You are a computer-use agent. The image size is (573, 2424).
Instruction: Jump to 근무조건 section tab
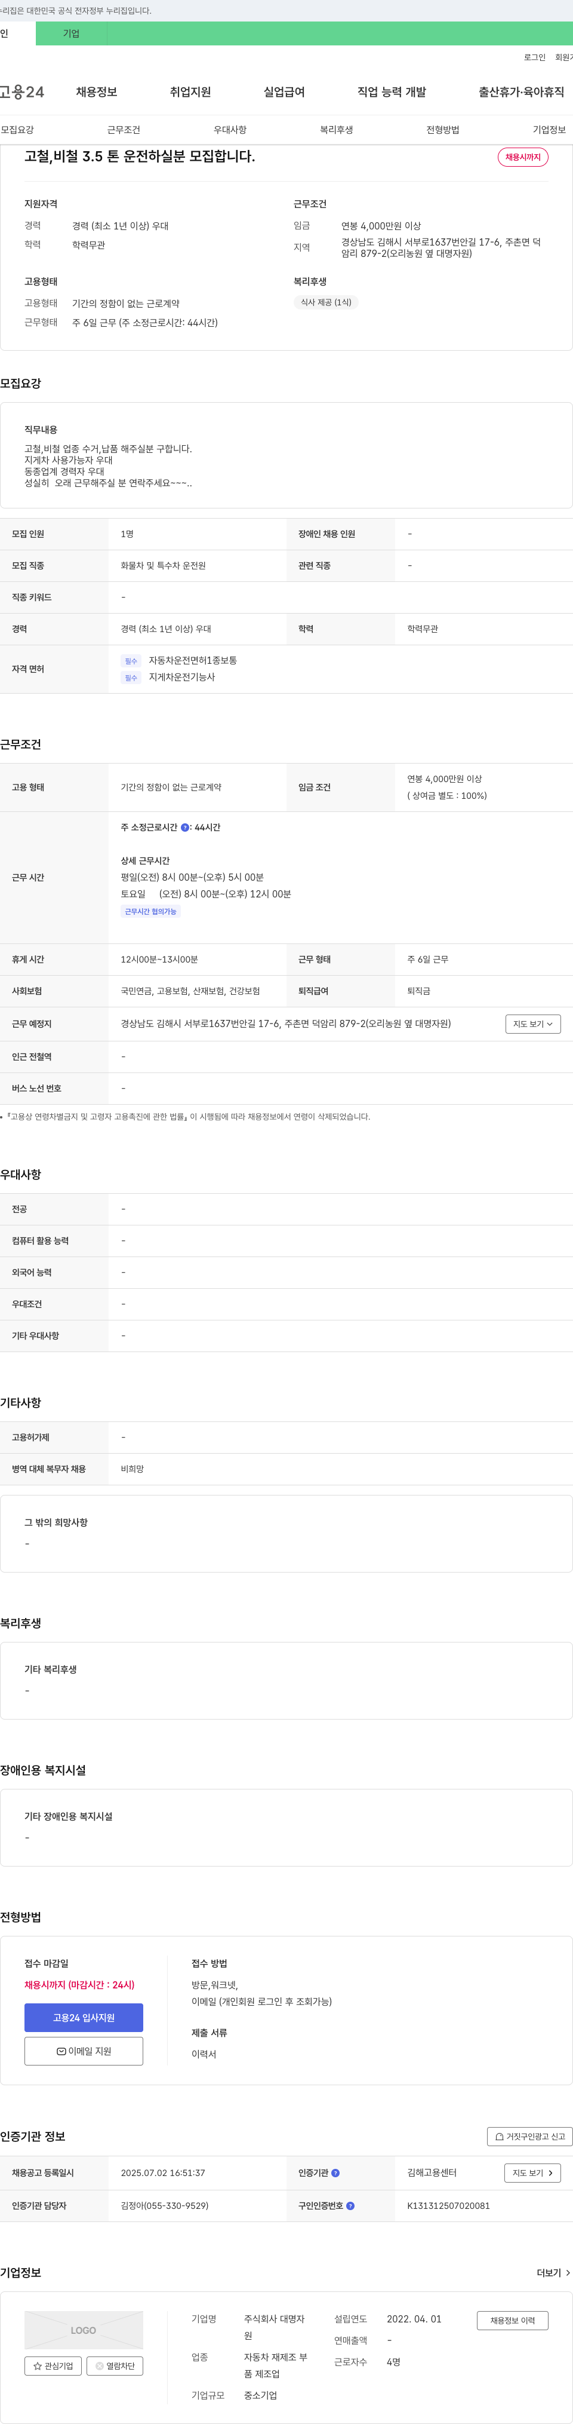point(124,130)
